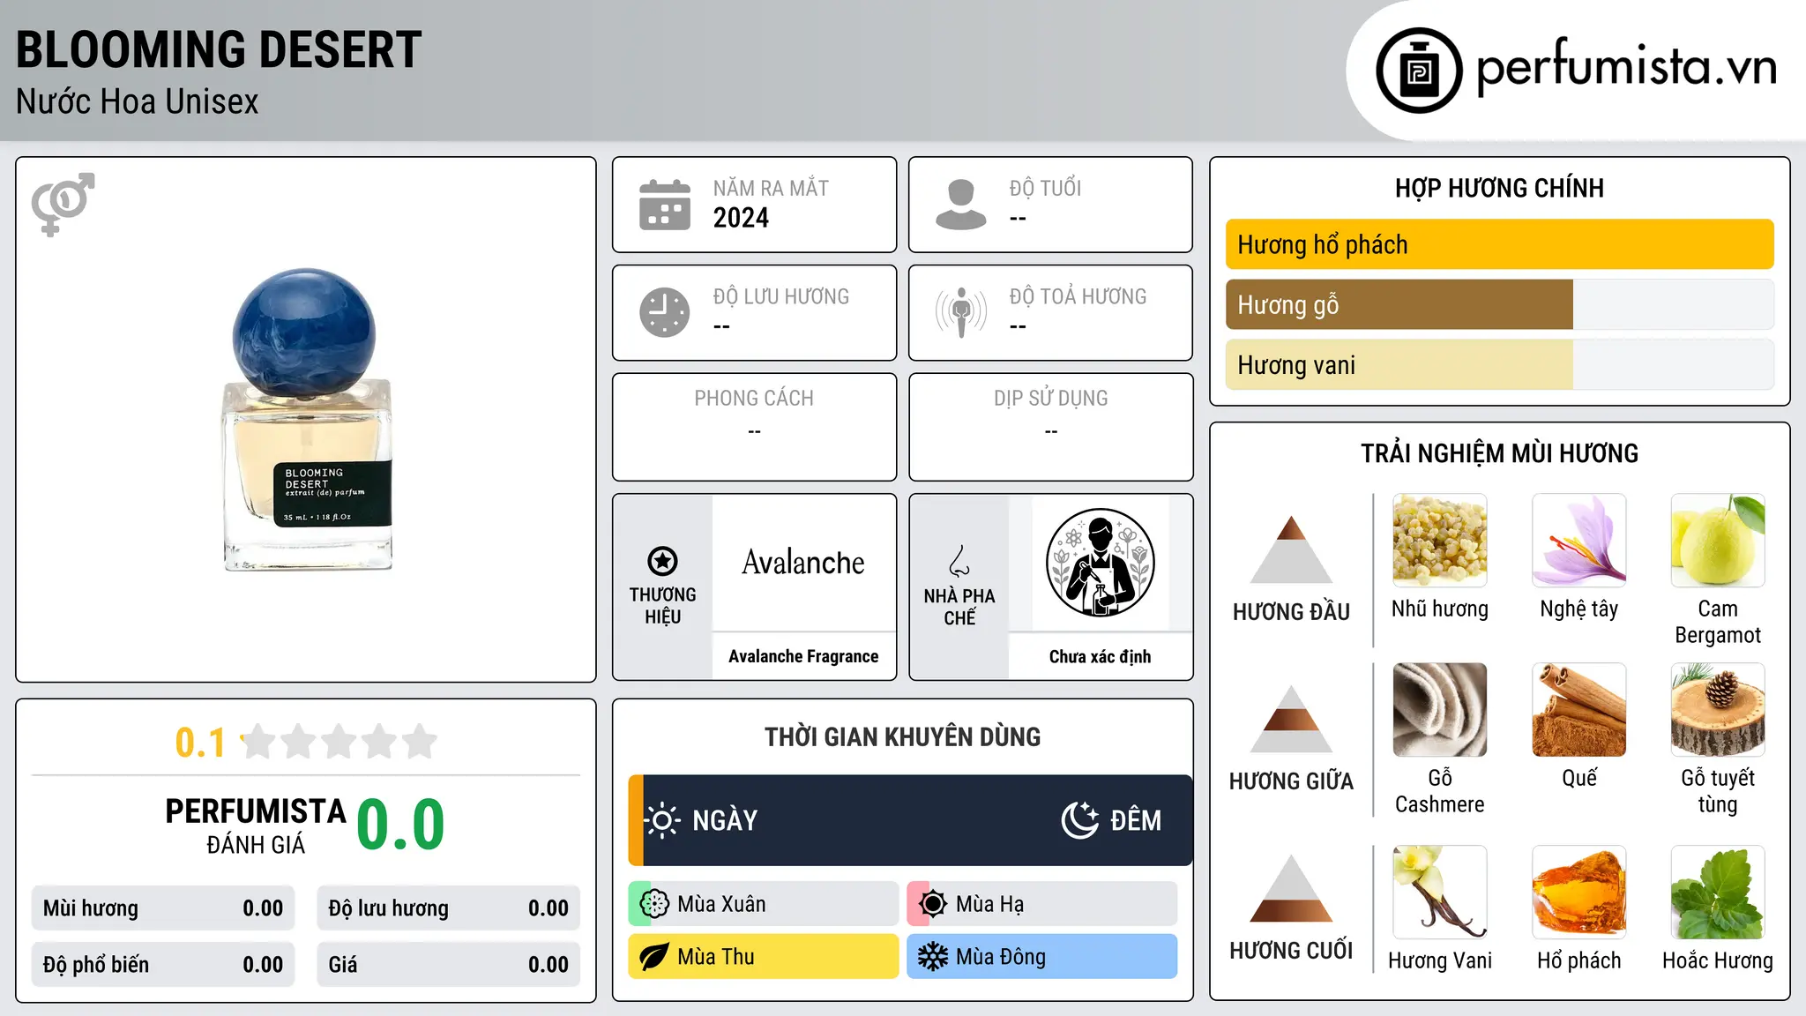Screen dimensions: 1806x1016
Task: Click the unisex gender symbol icon
Action: [63, 204]
